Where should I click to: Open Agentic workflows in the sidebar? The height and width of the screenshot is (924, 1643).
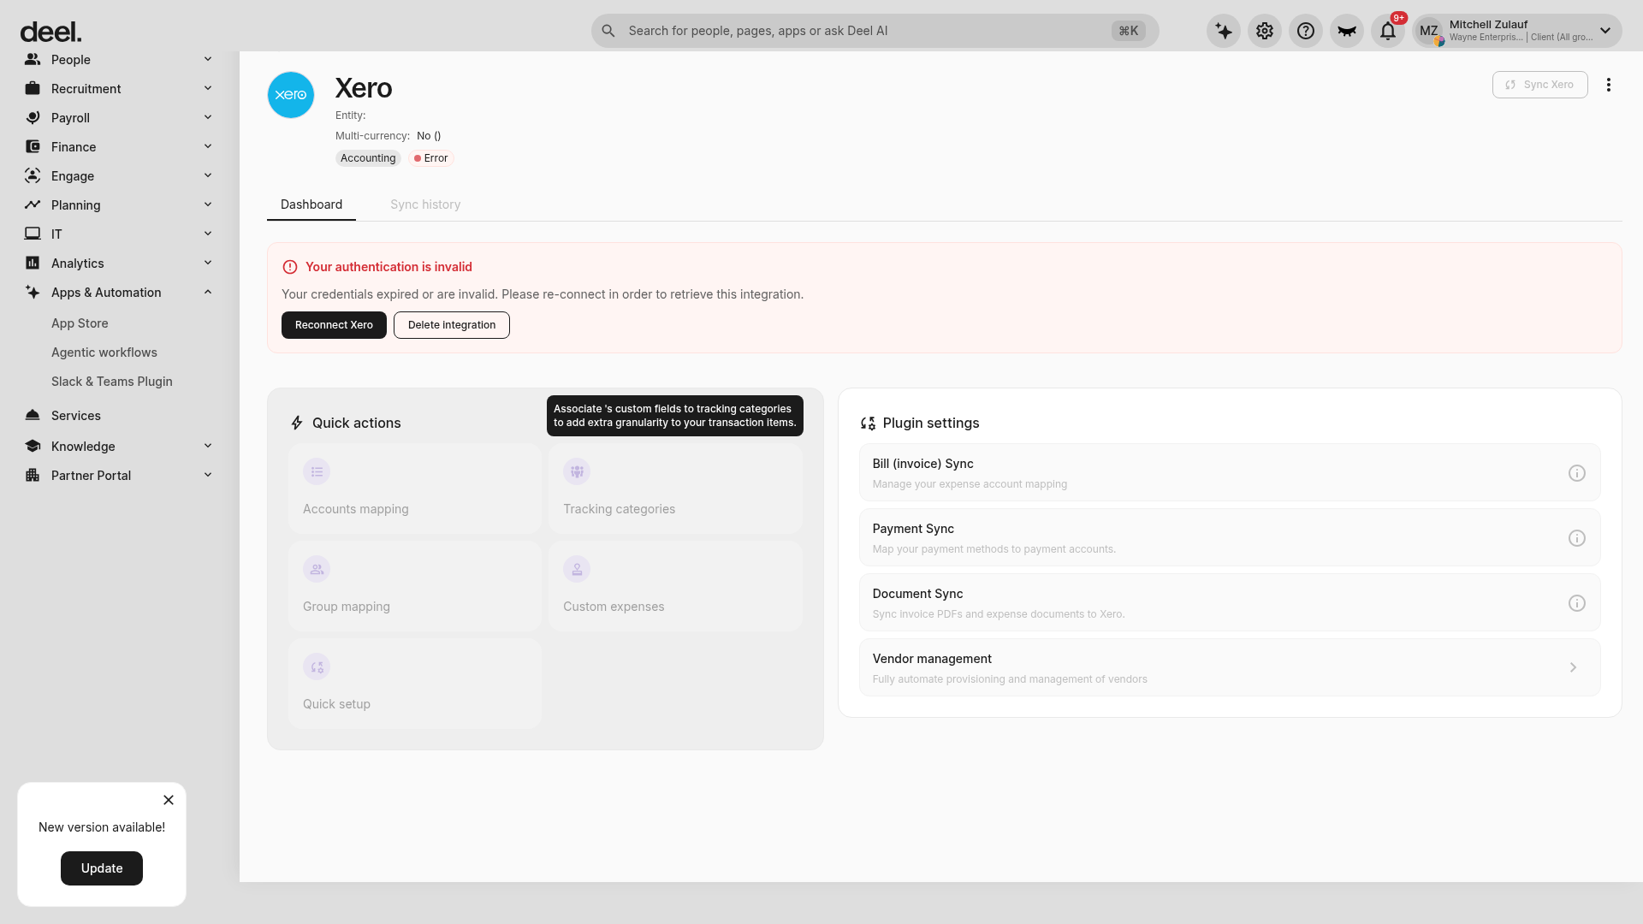pyautogui.click(x=104, y=352)
